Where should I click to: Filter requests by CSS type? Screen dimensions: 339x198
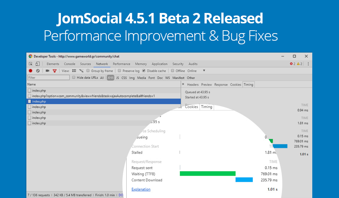pos(124,78)
